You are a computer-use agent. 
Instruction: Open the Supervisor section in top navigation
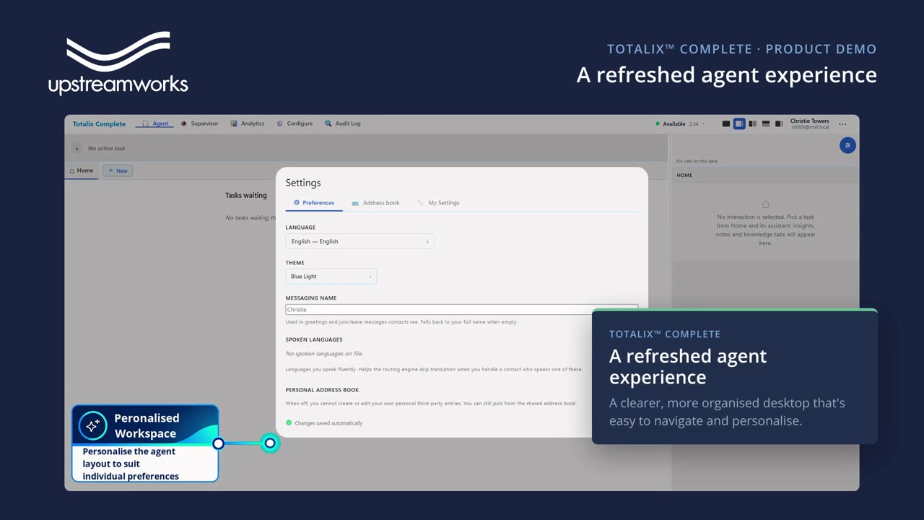pos(199,123)
